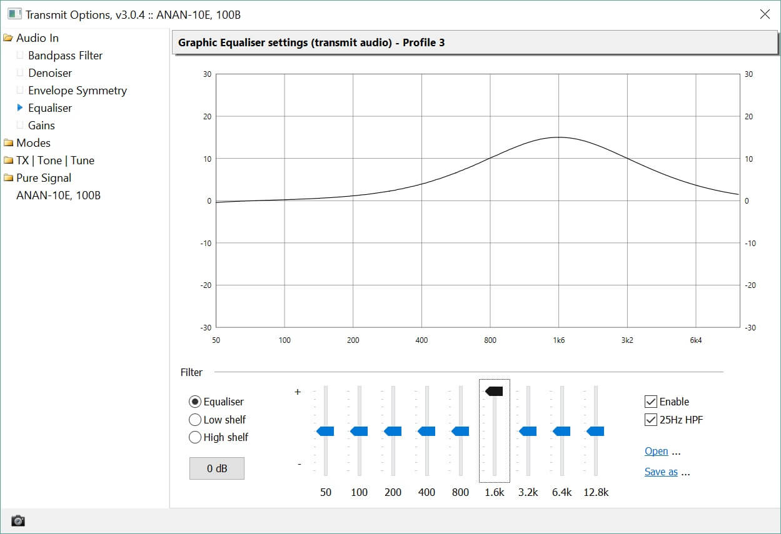Click the app icon in title bar

click(x=14, y=14)
